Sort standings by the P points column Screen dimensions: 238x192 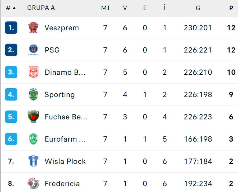point(231,8)
